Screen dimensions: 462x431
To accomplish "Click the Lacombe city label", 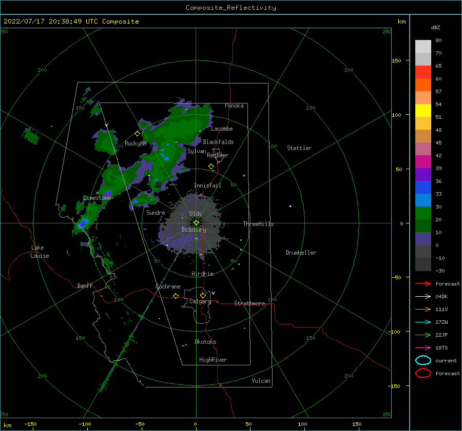I will (222, 129).
